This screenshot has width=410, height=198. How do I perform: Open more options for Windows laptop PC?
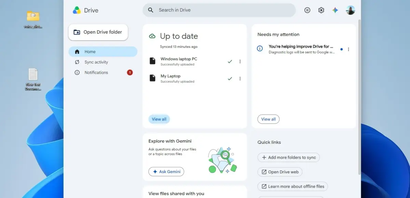(240, 61)
